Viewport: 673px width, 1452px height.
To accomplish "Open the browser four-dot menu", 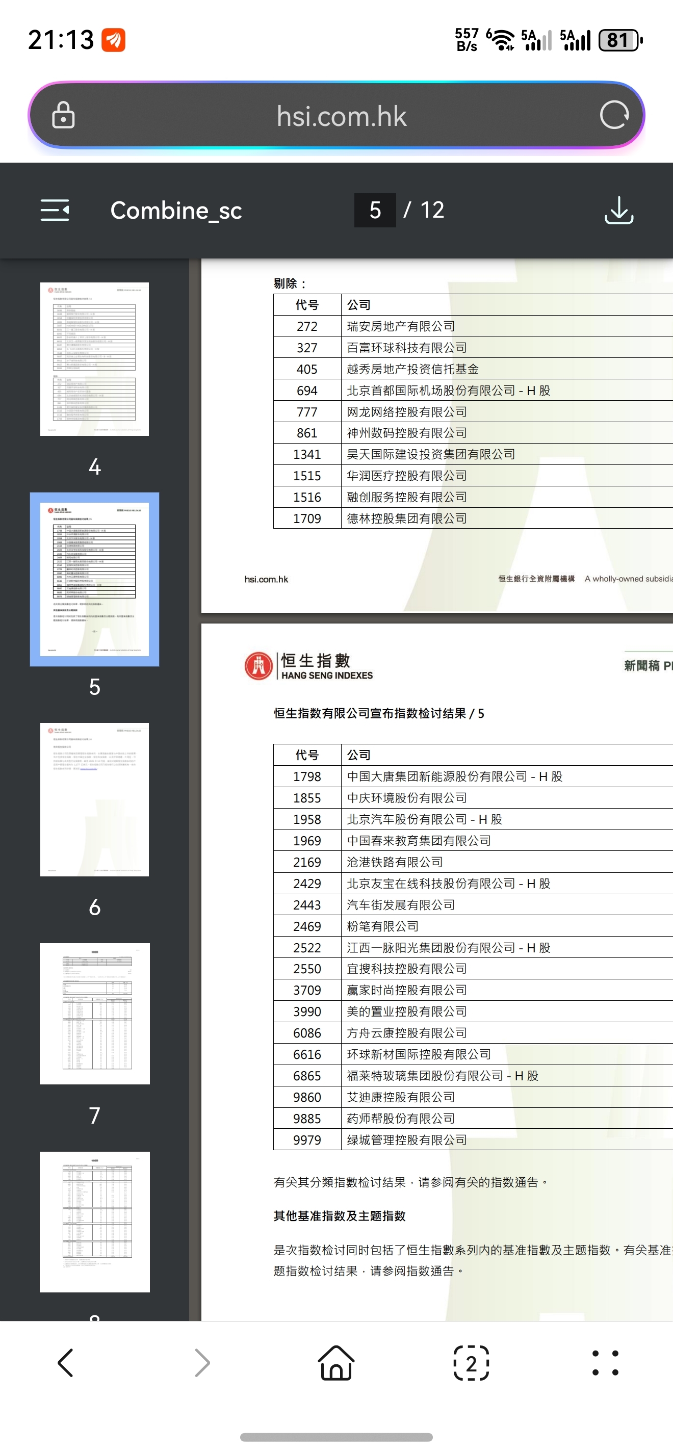I will click(x=605, y=1363).
